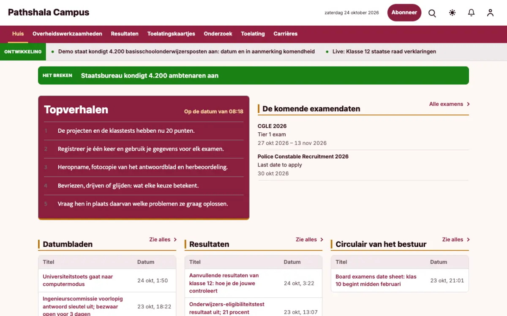Image resolution: width=507 pixels, height=316 pixels.
Task: Open Onderzoek navigation item
Action: pyautogui.click(x=218, y=34)
